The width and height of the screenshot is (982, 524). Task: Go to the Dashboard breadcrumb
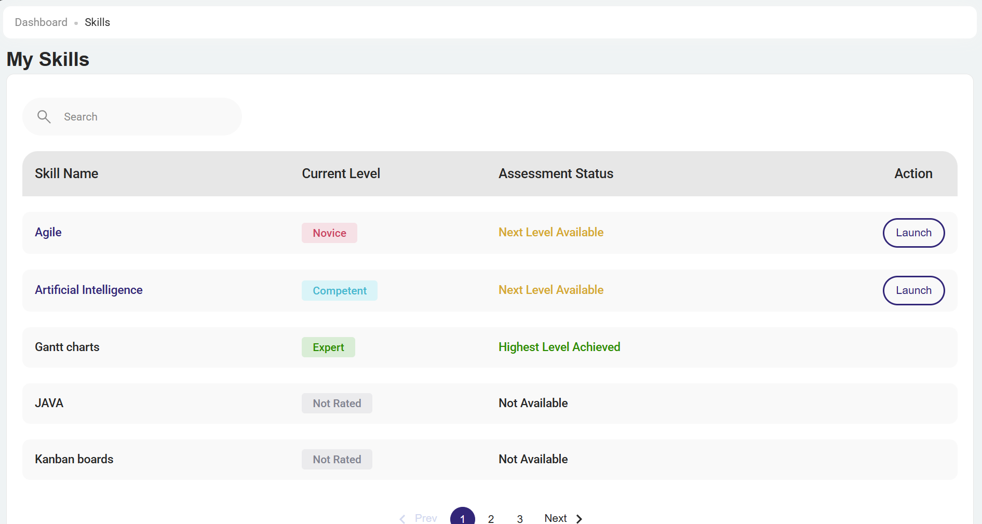click(x=41, y=22)
